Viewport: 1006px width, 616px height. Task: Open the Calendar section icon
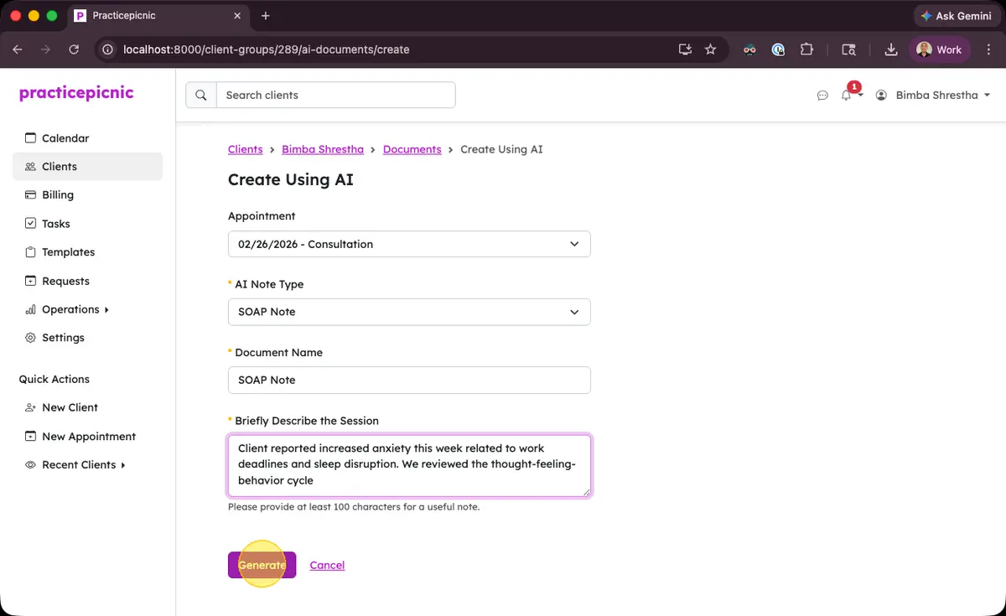tap(30, 138)
